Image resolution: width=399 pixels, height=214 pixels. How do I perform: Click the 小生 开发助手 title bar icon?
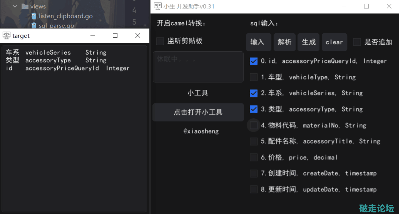[158, 6]
